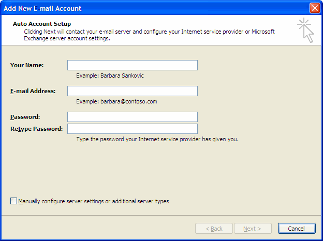
Task: Click the 'Example: barbara@contoso.com' hint text
Action: [x=116, y=101]
